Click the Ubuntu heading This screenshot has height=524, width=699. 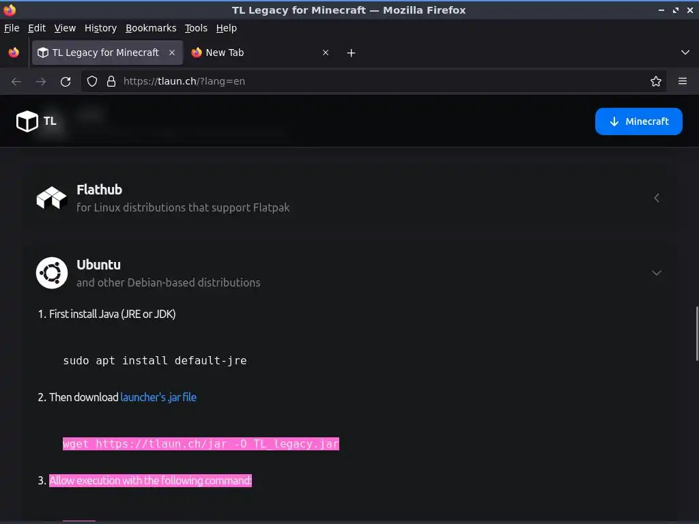(x=98, y=265)
